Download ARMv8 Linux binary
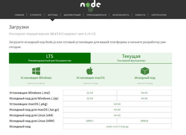Image resolution: width=186 pixels, height=135 pixels. pyautogui.click(x=144, y=121)
